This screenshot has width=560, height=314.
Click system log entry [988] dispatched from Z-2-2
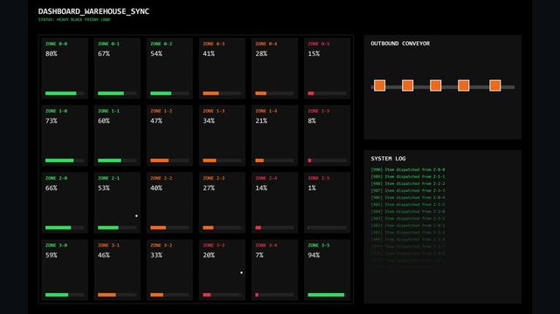pos(408,183)
